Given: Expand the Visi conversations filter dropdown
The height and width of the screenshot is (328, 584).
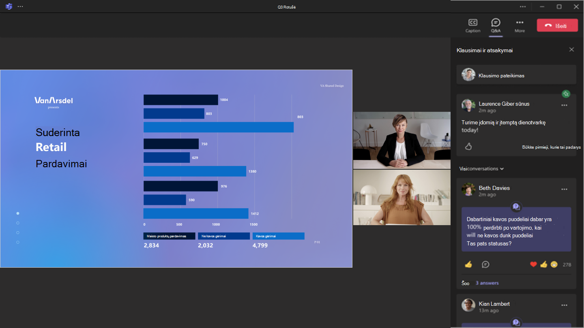Looking at the screenshot, I should (x=481, y=168).
